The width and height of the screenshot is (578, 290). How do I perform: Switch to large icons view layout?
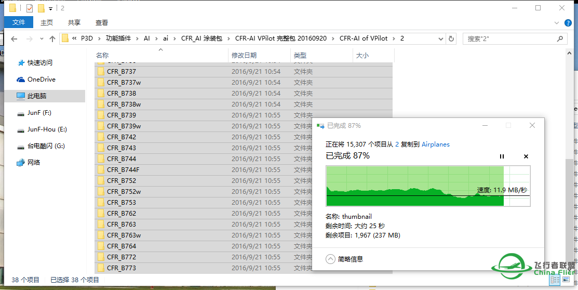tap(566, 280)
